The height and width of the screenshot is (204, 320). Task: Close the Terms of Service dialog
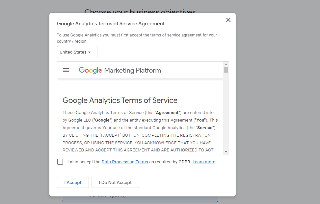[x=228, y=20]
